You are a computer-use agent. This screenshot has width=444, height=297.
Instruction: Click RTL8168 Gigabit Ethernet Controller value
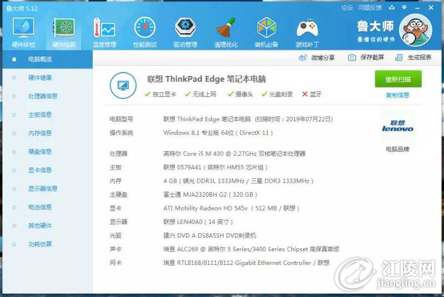pos(246,263)
